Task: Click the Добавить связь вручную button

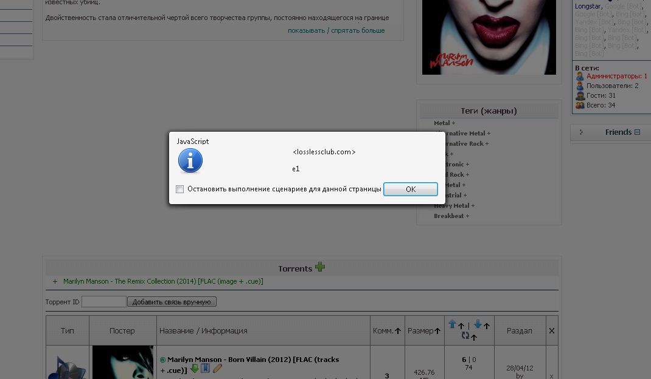Action: coord(172,302)
